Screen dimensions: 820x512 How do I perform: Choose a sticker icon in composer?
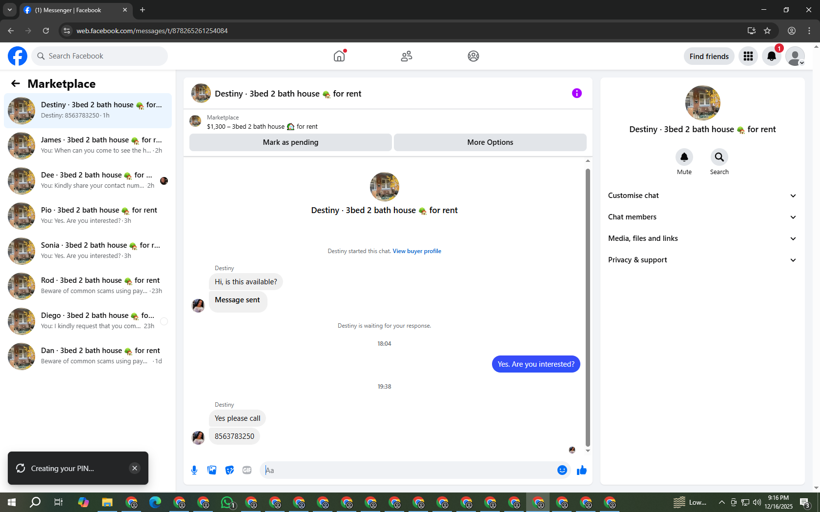click(x=229, y=470)
